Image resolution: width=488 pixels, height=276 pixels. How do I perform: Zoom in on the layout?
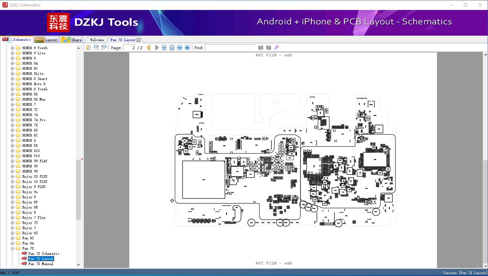187,48
